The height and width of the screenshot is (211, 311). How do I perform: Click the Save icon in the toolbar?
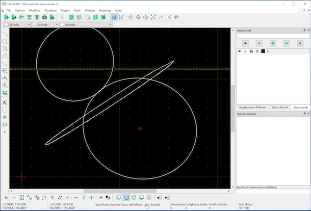click(x=30, y=17)
